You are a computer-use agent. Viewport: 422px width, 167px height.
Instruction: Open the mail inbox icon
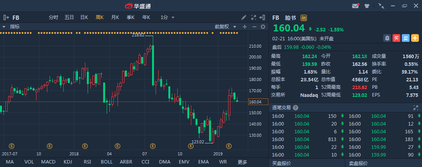tap(355, 6)
